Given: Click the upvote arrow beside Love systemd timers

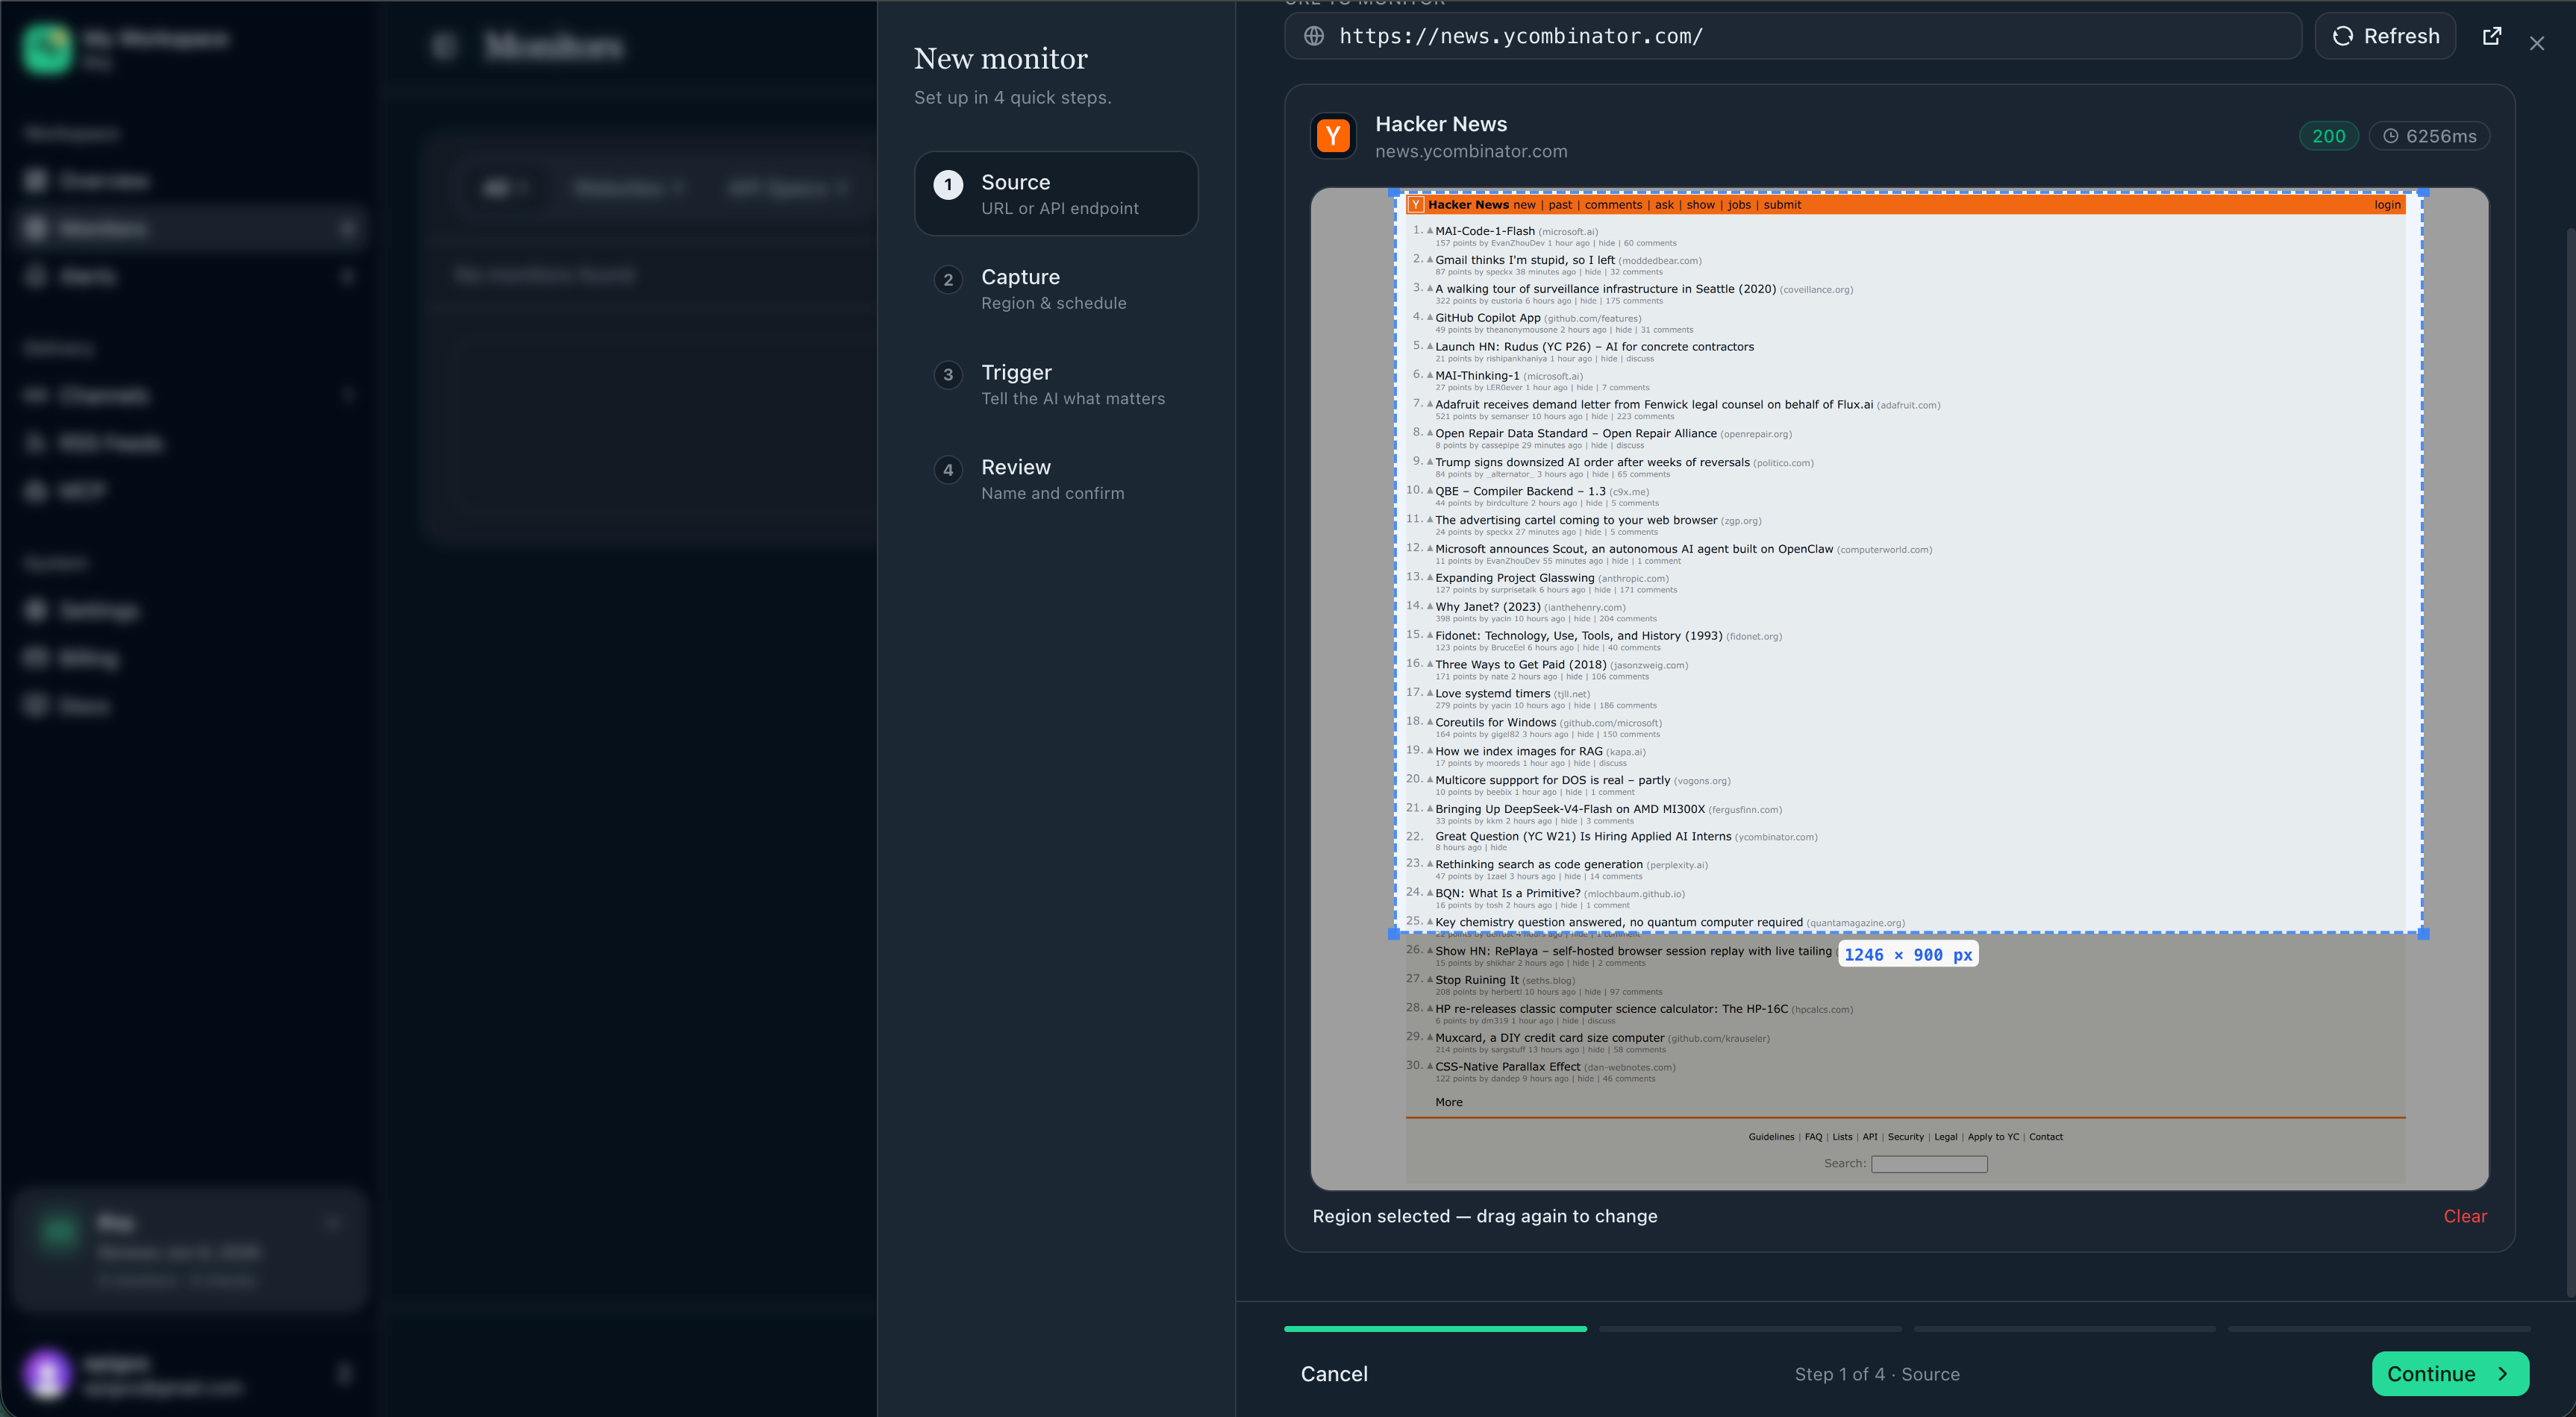Looking at the screenshot, I should pos(1430,694).
